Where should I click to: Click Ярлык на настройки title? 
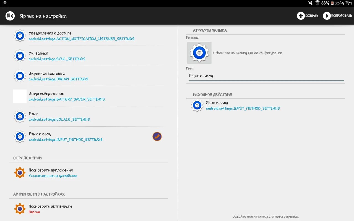pos(43,16)
